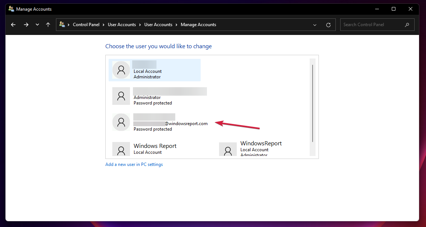Open the first User Accounts breadcrumb
The width and height of the screenshot is (426, 227).
coord(122,25)
